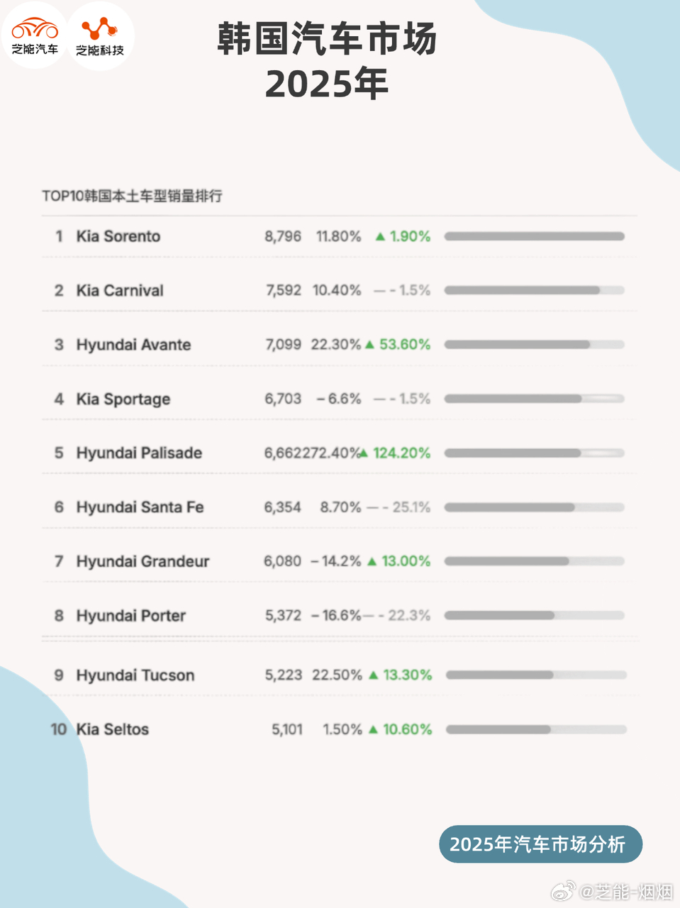Click green arrow next to 13.00% for Grandeur
This screenshot has width=680, height=908.
pyautogui.click(x=372, y=562)
